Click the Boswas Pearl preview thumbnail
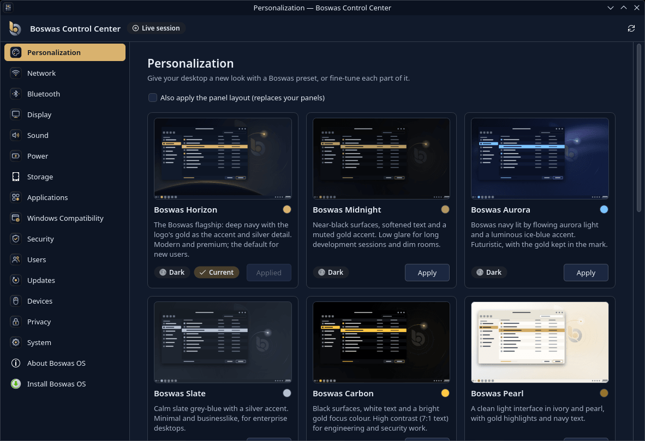Screen dimensions: 645x441 click(540, 342)
